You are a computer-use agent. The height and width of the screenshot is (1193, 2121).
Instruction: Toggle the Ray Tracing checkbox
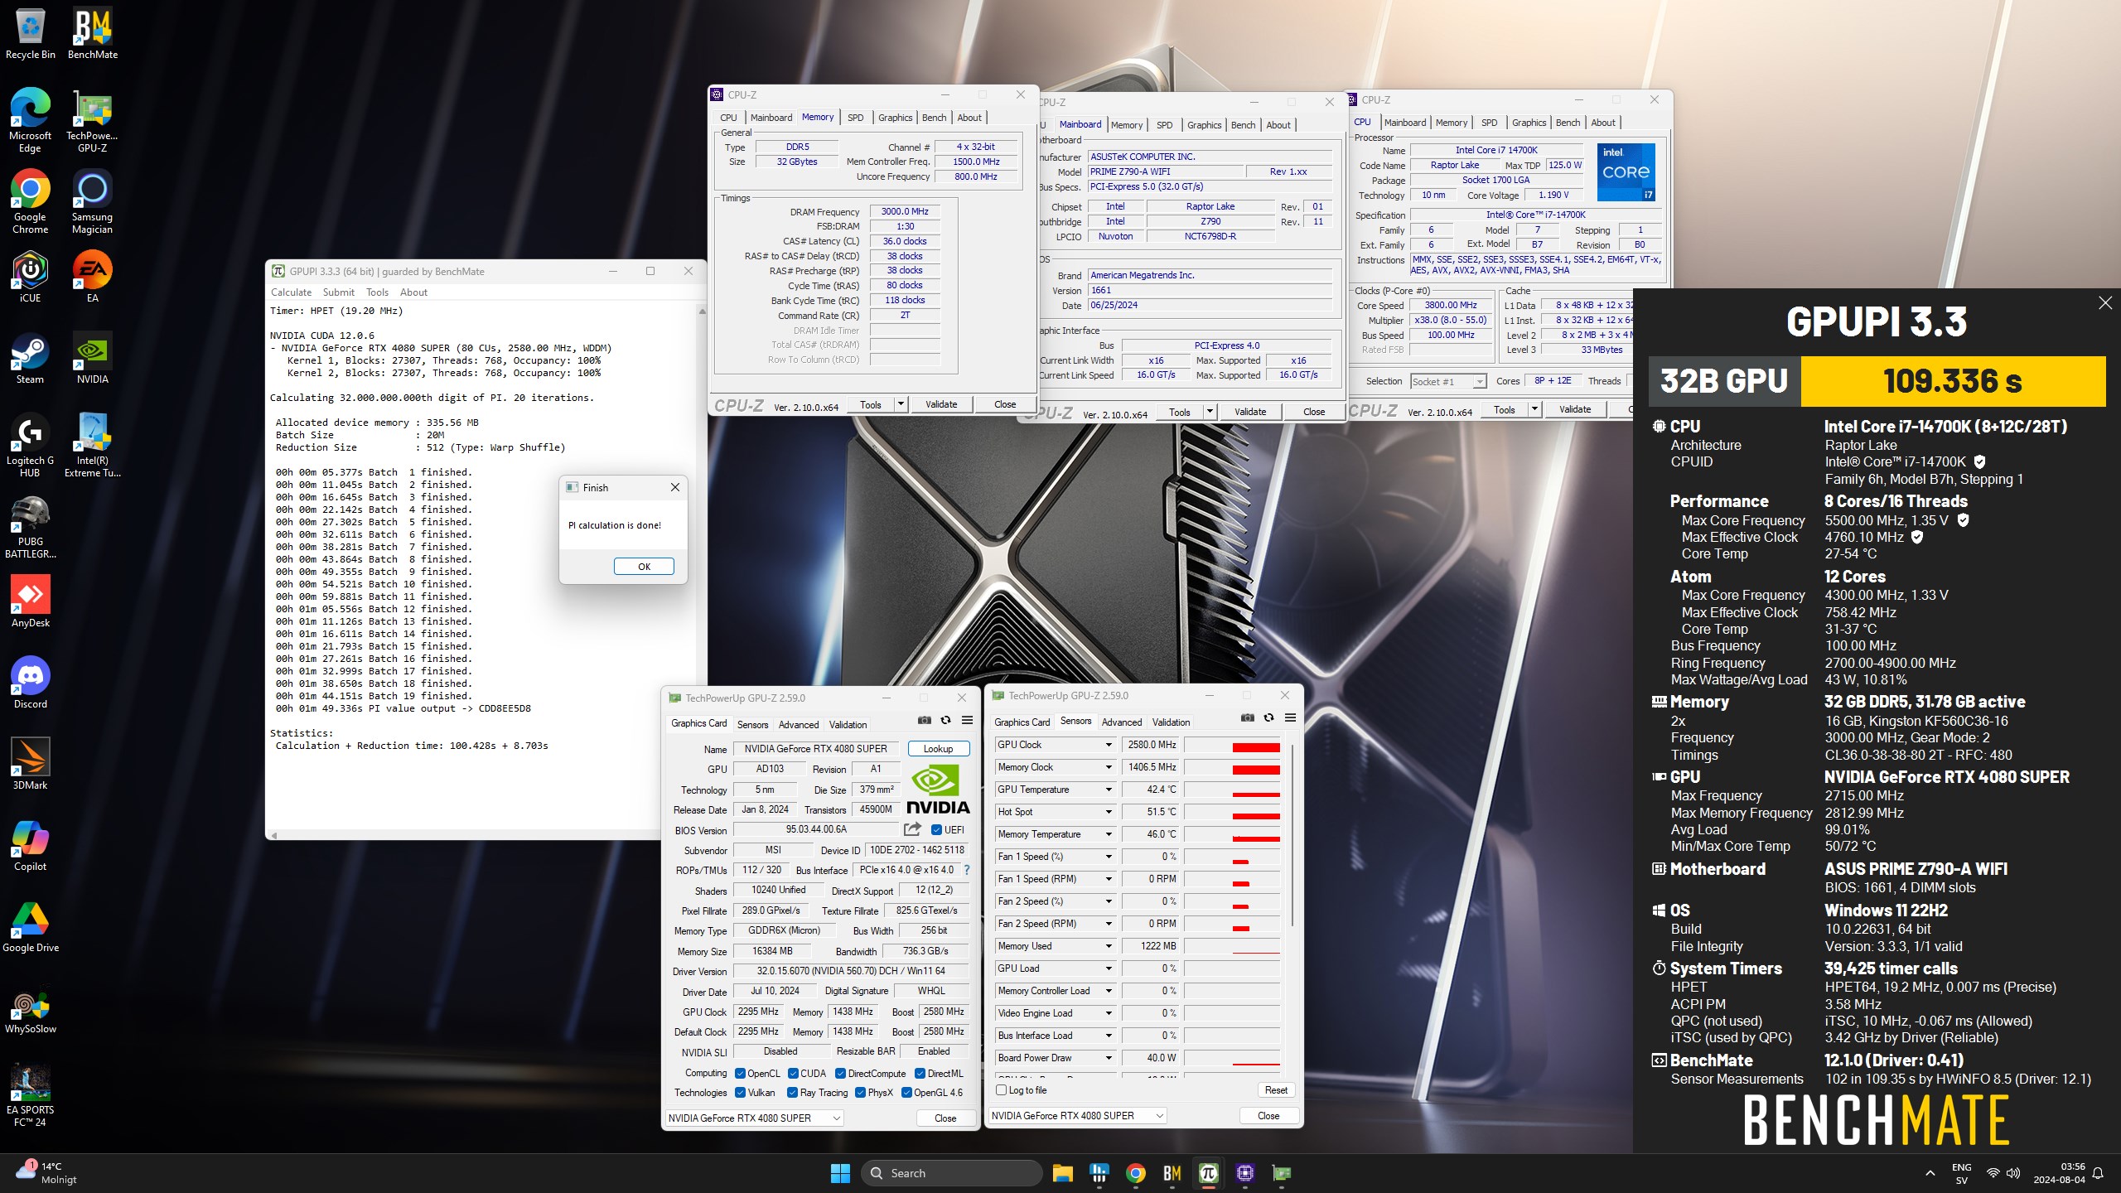click(x=793, y=1093)
